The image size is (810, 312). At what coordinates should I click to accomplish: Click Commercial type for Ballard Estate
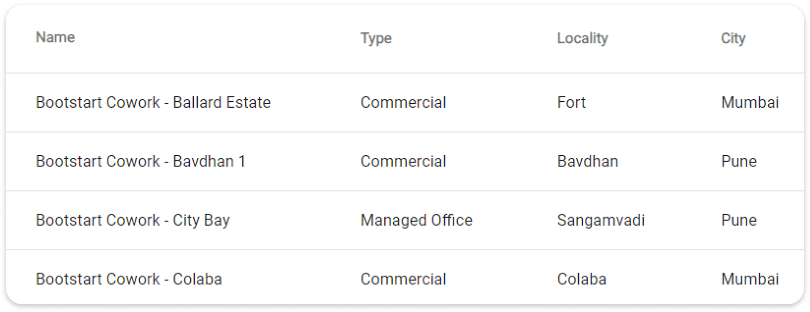click(403, 102)
